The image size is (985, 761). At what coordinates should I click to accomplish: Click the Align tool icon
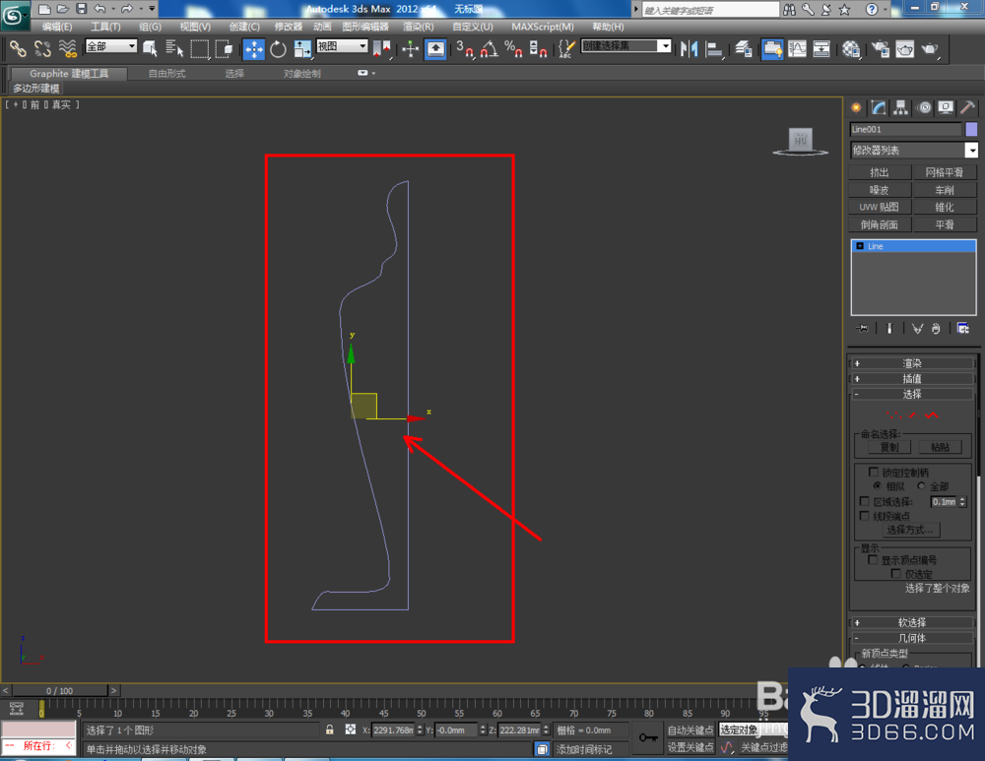click(714, 49)
